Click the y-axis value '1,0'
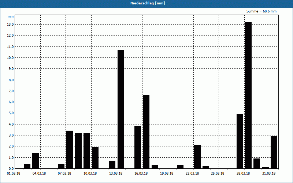Viewport: 293px width, 183px height. (x=11, y=157)
